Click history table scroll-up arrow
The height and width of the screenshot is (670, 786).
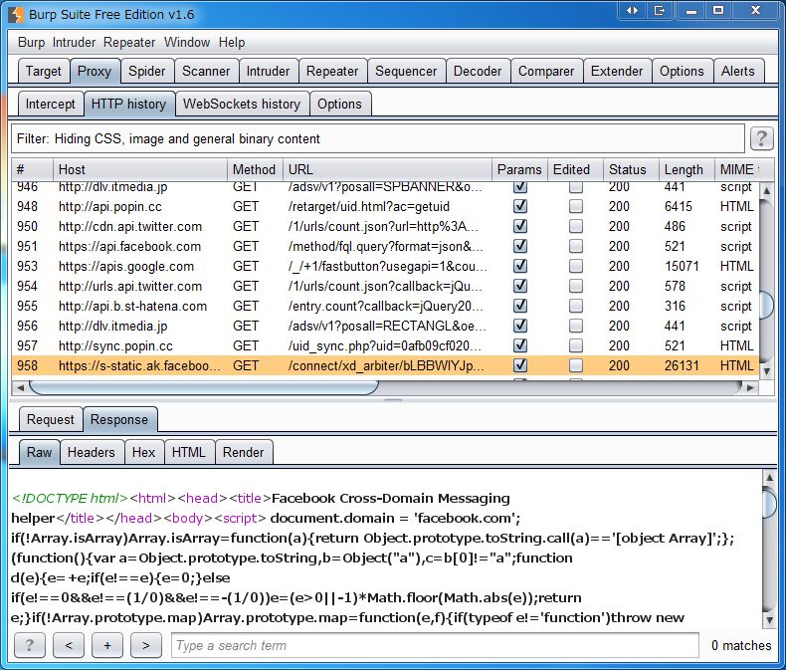766,190
